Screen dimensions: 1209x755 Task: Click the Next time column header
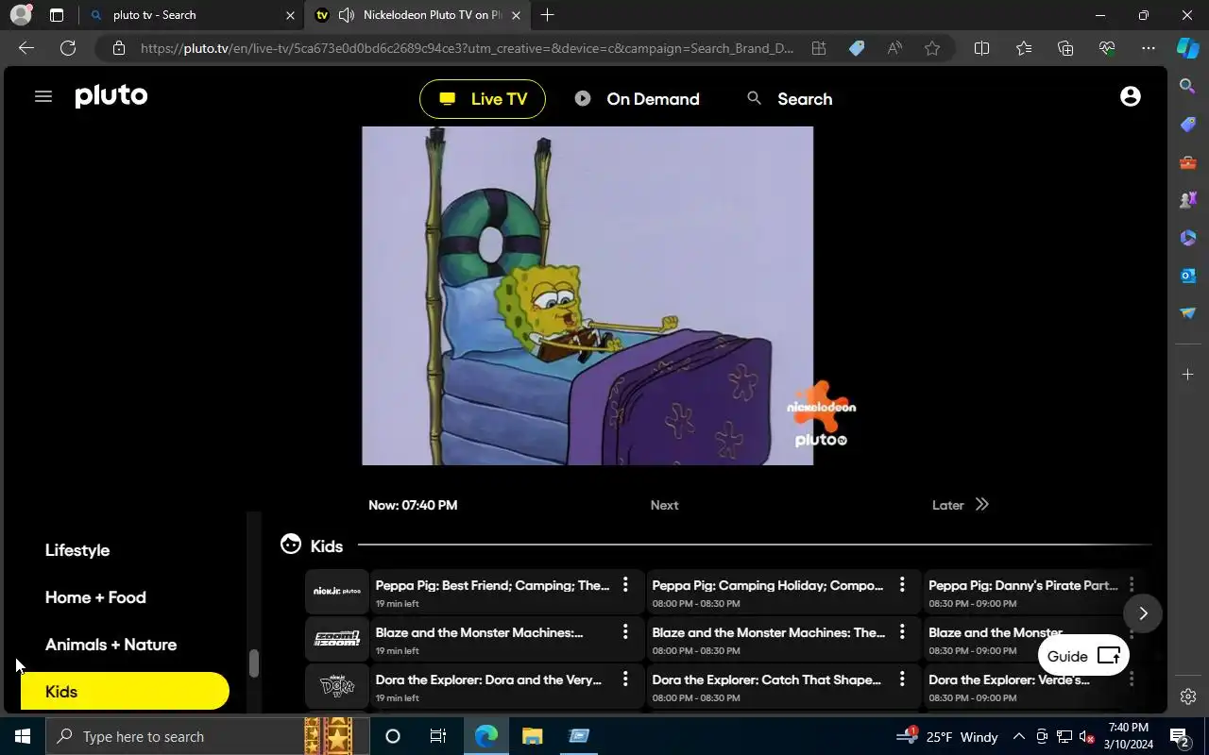click(x=664, y=505)
